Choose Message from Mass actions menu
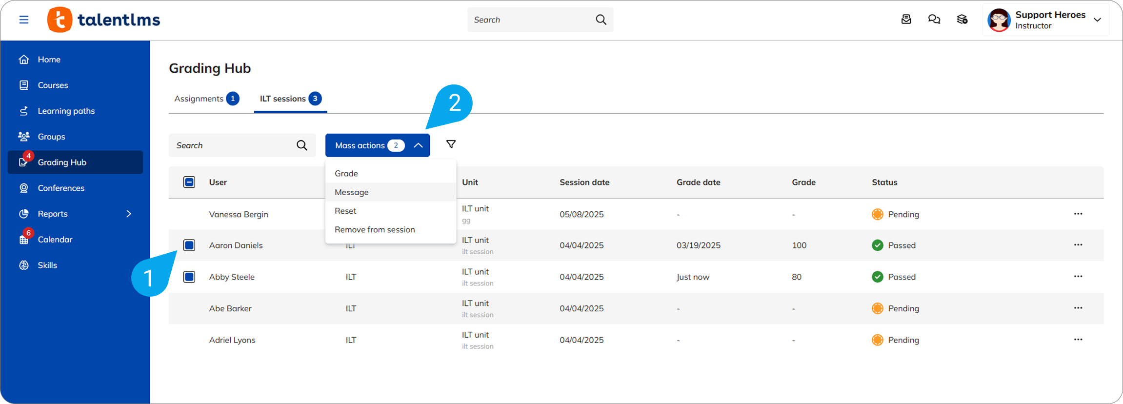This screenshot has height=404, width=1123. click(351, 192)
